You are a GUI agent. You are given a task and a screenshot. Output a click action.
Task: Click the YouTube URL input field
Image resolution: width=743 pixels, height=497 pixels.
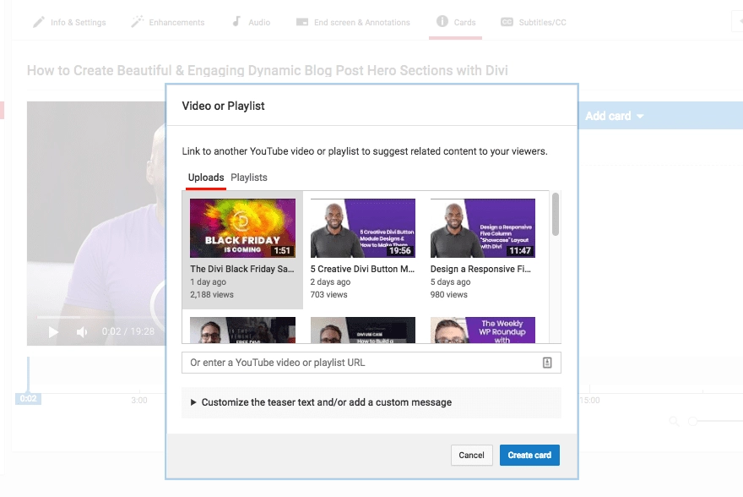coord(363,362)
